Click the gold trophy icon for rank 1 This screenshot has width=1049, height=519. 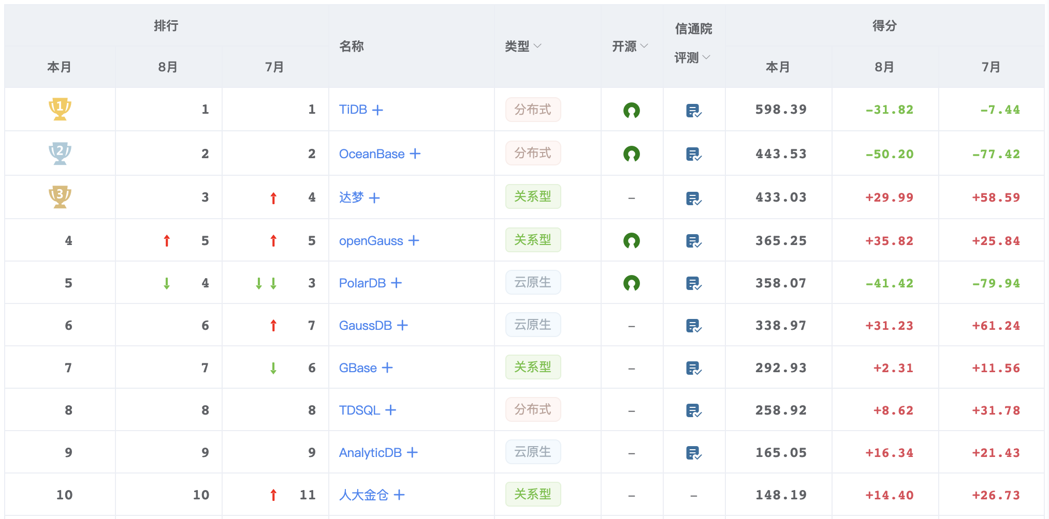point(60,109)
